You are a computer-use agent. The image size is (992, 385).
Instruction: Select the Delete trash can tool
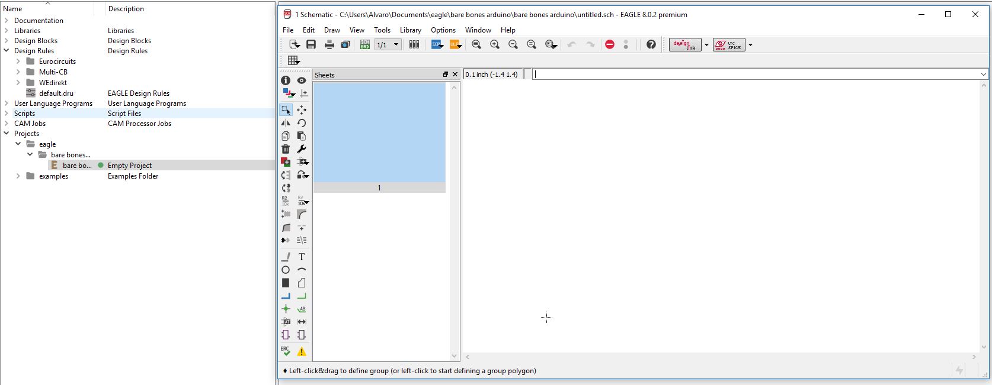(x=286, y=149)
